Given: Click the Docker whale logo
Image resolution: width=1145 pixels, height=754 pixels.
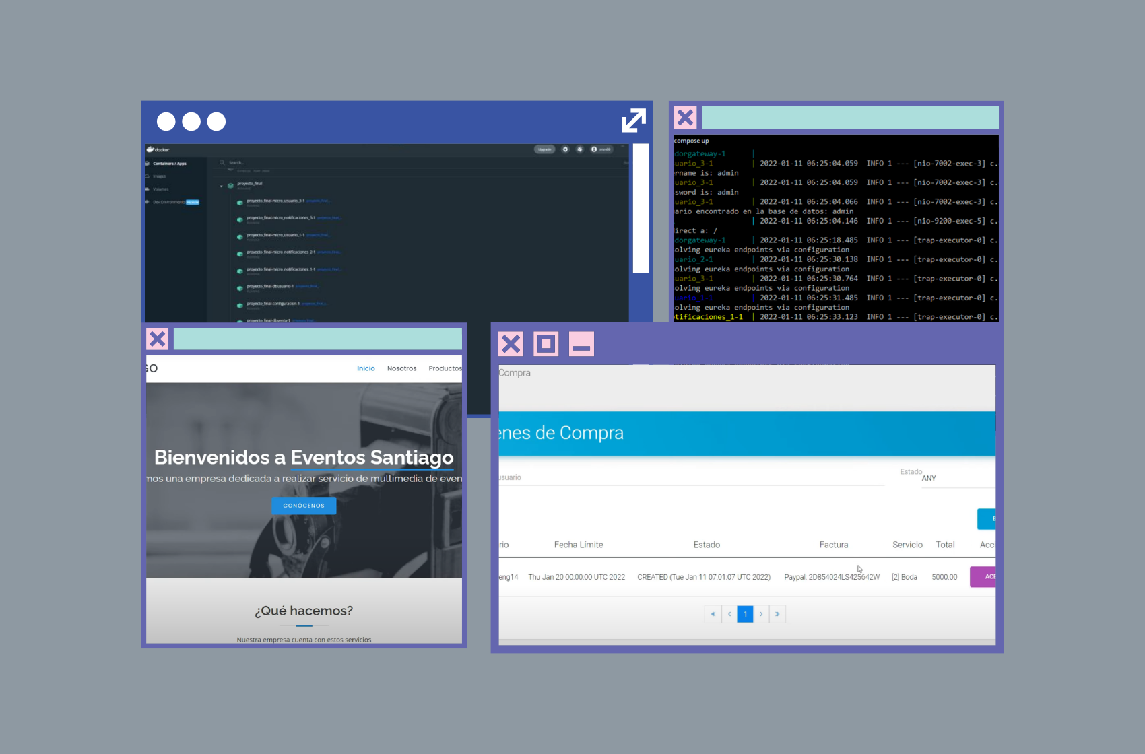Looking at the screenshot, I should pos(151,149).
